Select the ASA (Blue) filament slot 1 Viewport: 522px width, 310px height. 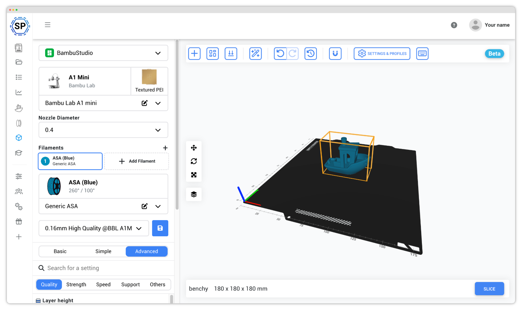click(70, 161)
